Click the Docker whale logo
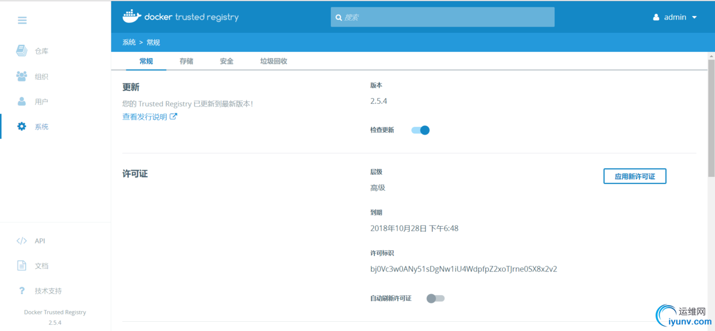This screenshot has height=331, width=715. (x=131, y=17)
